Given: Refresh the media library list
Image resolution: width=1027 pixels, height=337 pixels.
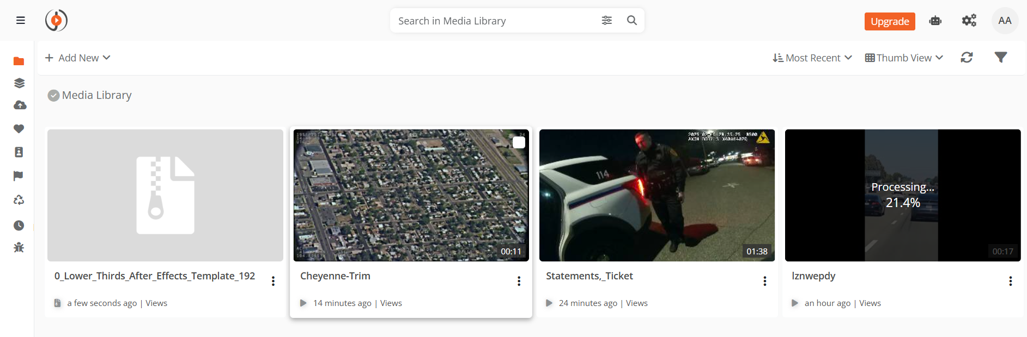Looking at the screenshot, I should 967,58.
